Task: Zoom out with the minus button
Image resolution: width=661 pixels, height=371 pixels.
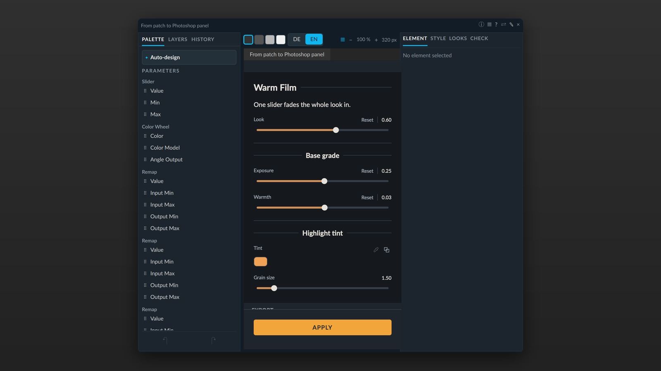Action: (351, 40)
